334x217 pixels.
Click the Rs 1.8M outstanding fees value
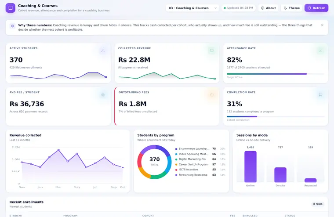(x=132, y=104)
